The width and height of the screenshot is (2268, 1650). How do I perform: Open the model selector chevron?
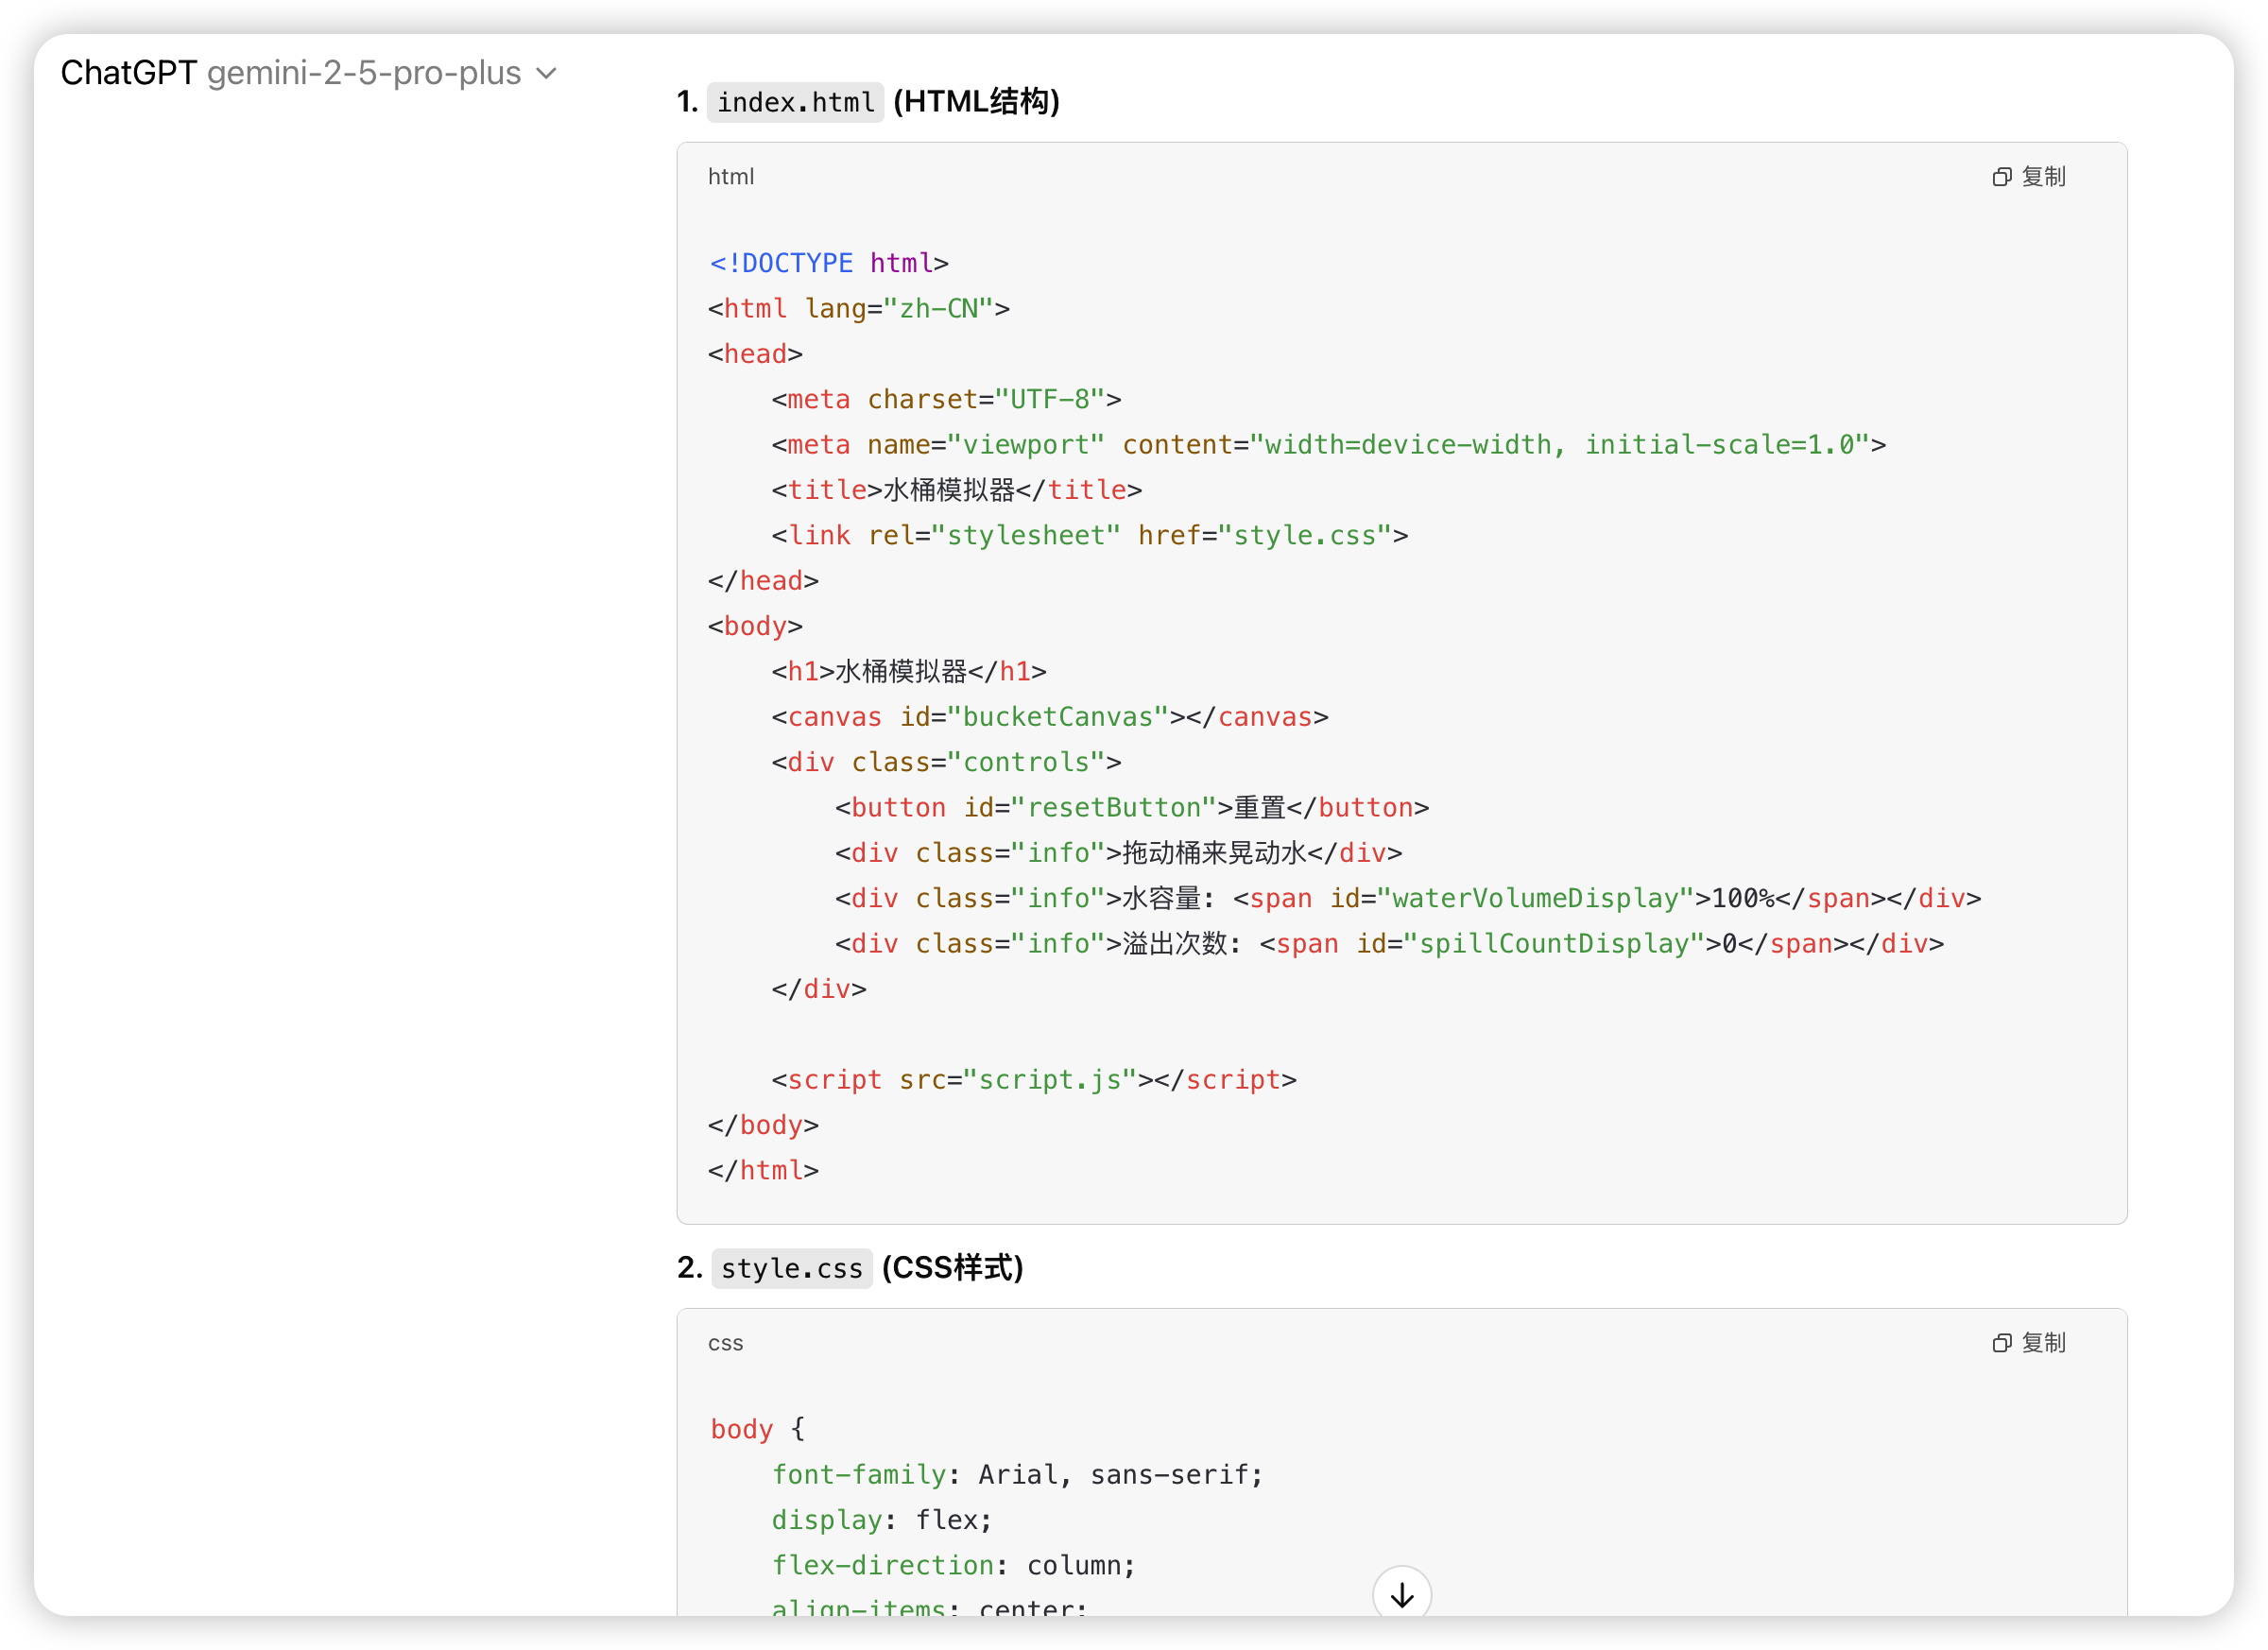click(546, 74)
